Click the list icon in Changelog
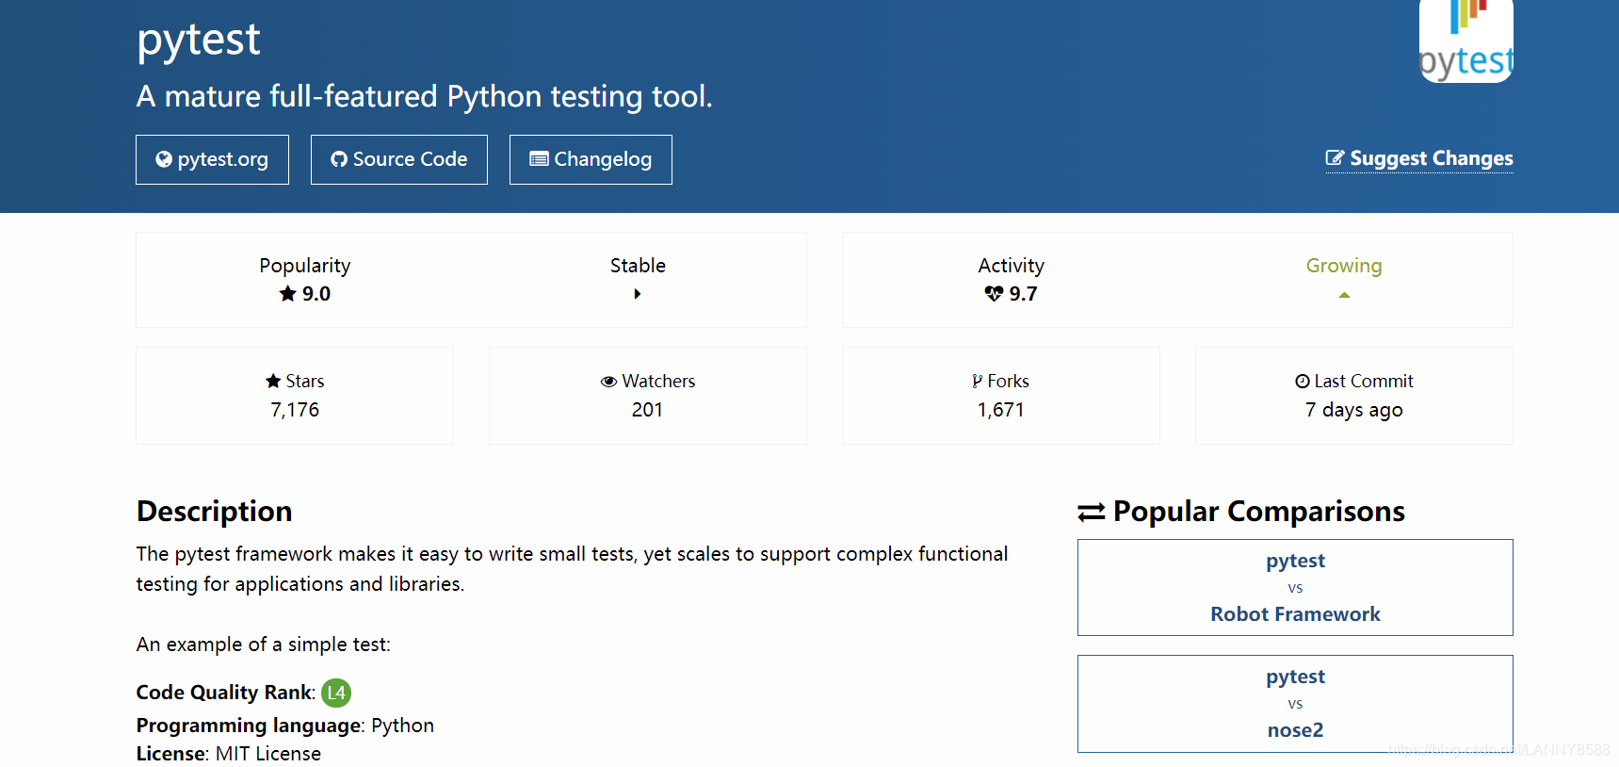The height and width of the screenshot is (767, 1619). 539,158
